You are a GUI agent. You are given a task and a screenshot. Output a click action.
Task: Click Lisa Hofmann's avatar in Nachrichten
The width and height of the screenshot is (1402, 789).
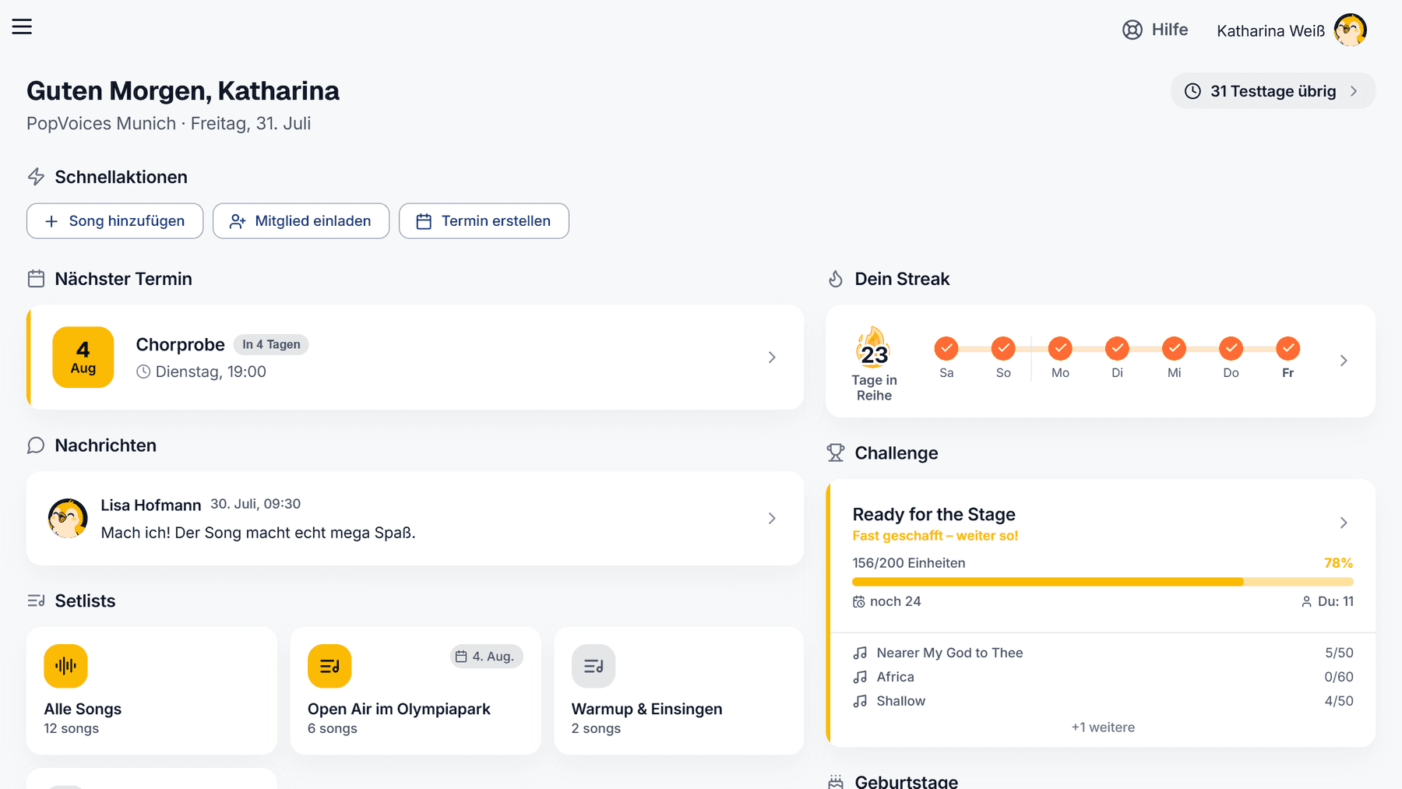click(x=68, y=518)
